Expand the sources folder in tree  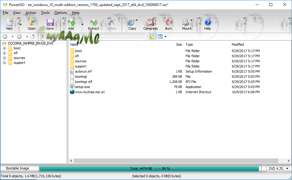tap(4, 58)
